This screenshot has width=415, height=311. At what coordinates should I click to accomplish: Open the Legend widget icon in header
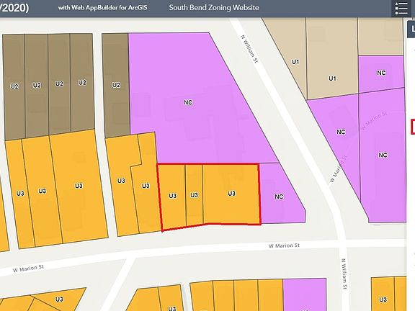401,9
